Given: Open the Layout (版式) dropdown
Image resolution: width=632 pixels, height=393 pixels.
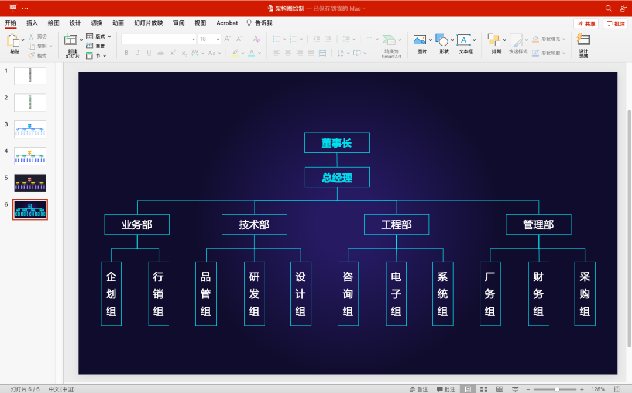Looking at the screenshot, I should (x=99, y=36).
